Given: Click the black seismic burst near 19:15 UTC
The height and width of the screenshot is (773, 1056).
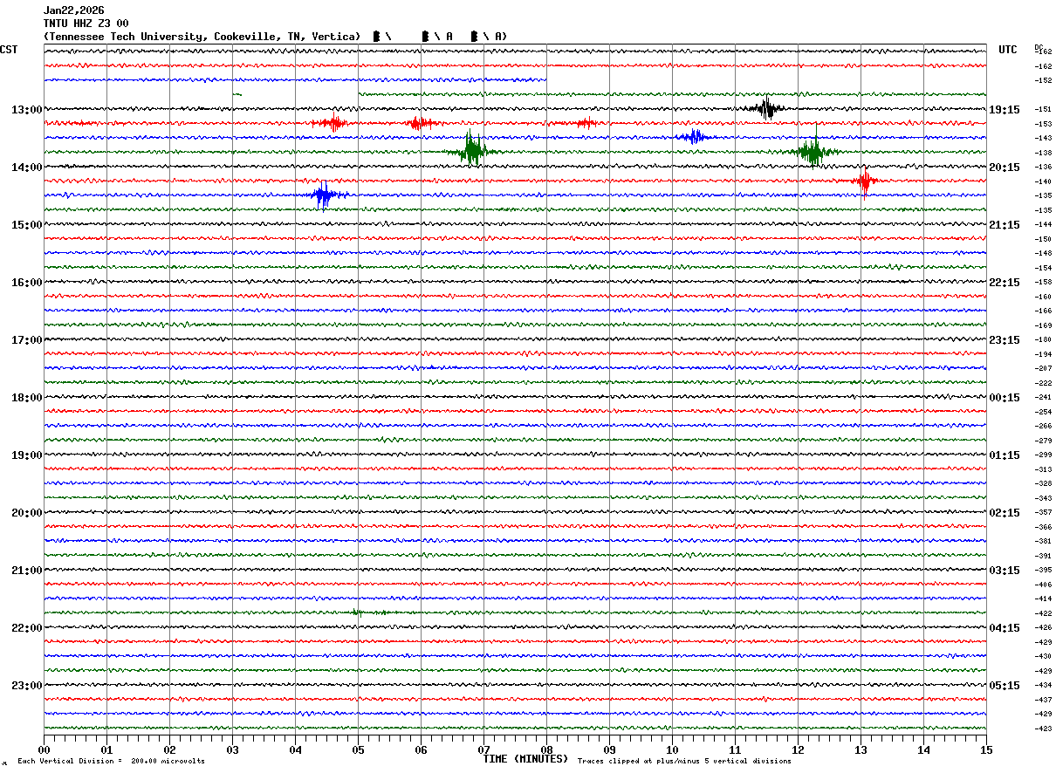Looking at the screenshot, I should click(x=767, y=109).
